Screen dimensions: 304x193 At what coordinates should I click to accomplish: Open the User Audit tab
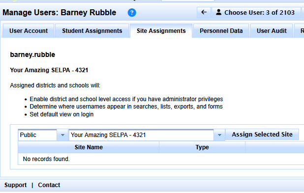[272, 31]
